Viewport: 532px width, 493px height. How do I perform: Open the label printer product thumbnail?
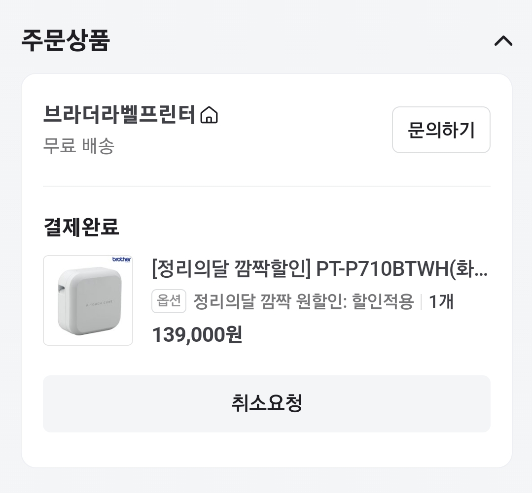tap(88, 300)
